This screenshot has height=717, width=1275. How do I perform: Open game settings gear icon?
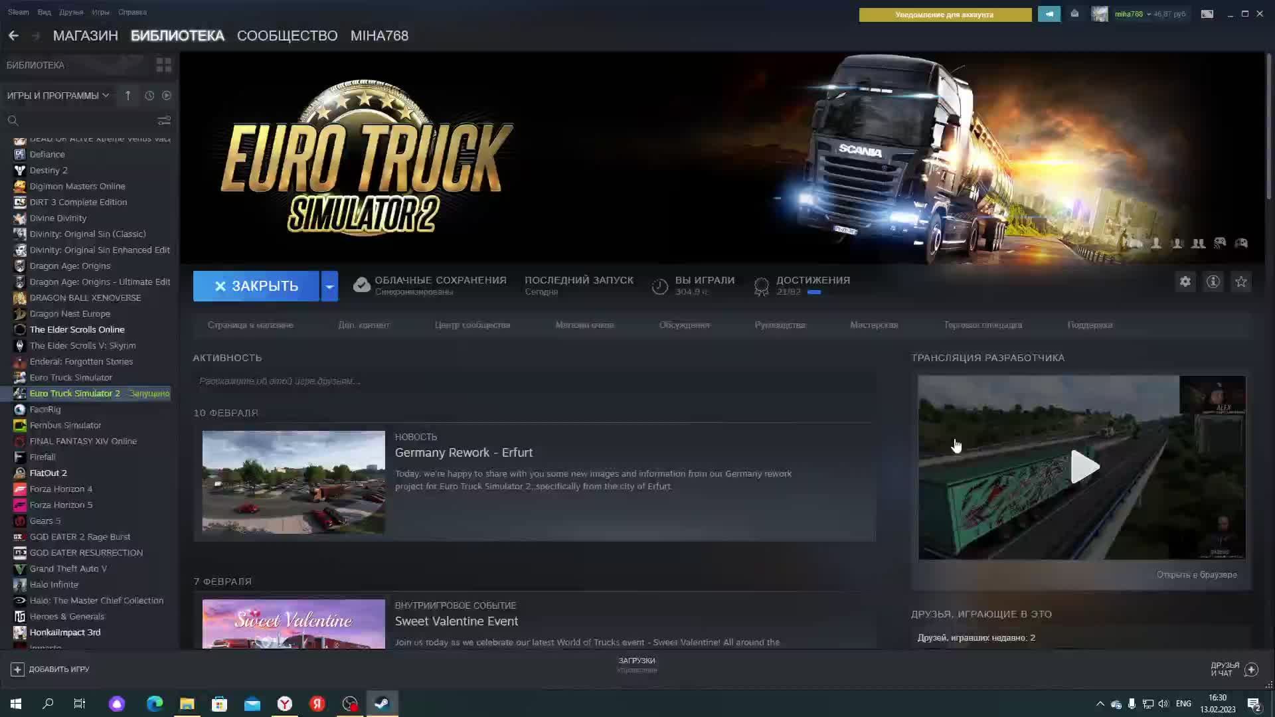pos(1185,282)
